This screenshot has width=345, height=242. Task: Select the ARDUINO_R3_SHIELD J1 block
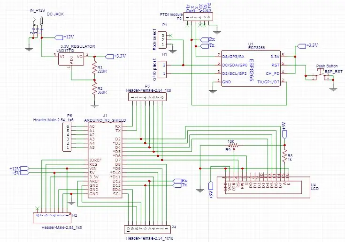pos(105,160)
